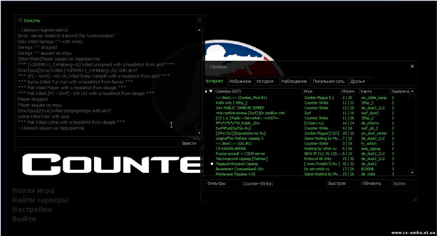Click the server list scroll up arrow
Screen dimensions: 437x236
pyautogui.click(x=412, y=91)
